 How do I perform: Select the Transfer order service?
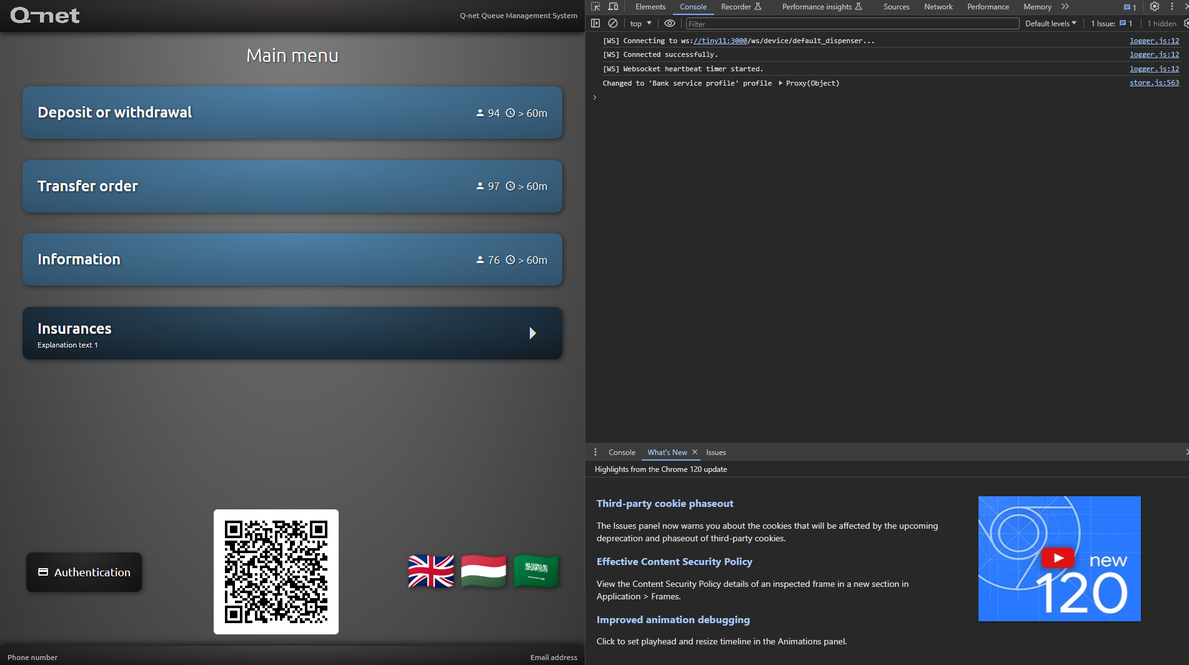(292, 186)
